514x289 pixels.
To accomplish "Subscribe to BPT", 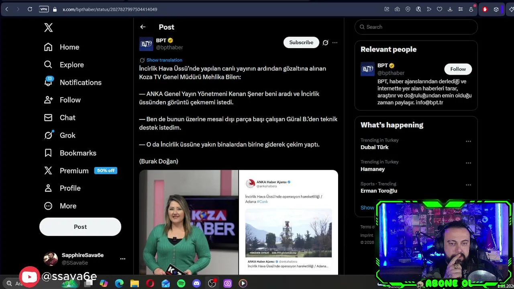I will click(301, 43).
